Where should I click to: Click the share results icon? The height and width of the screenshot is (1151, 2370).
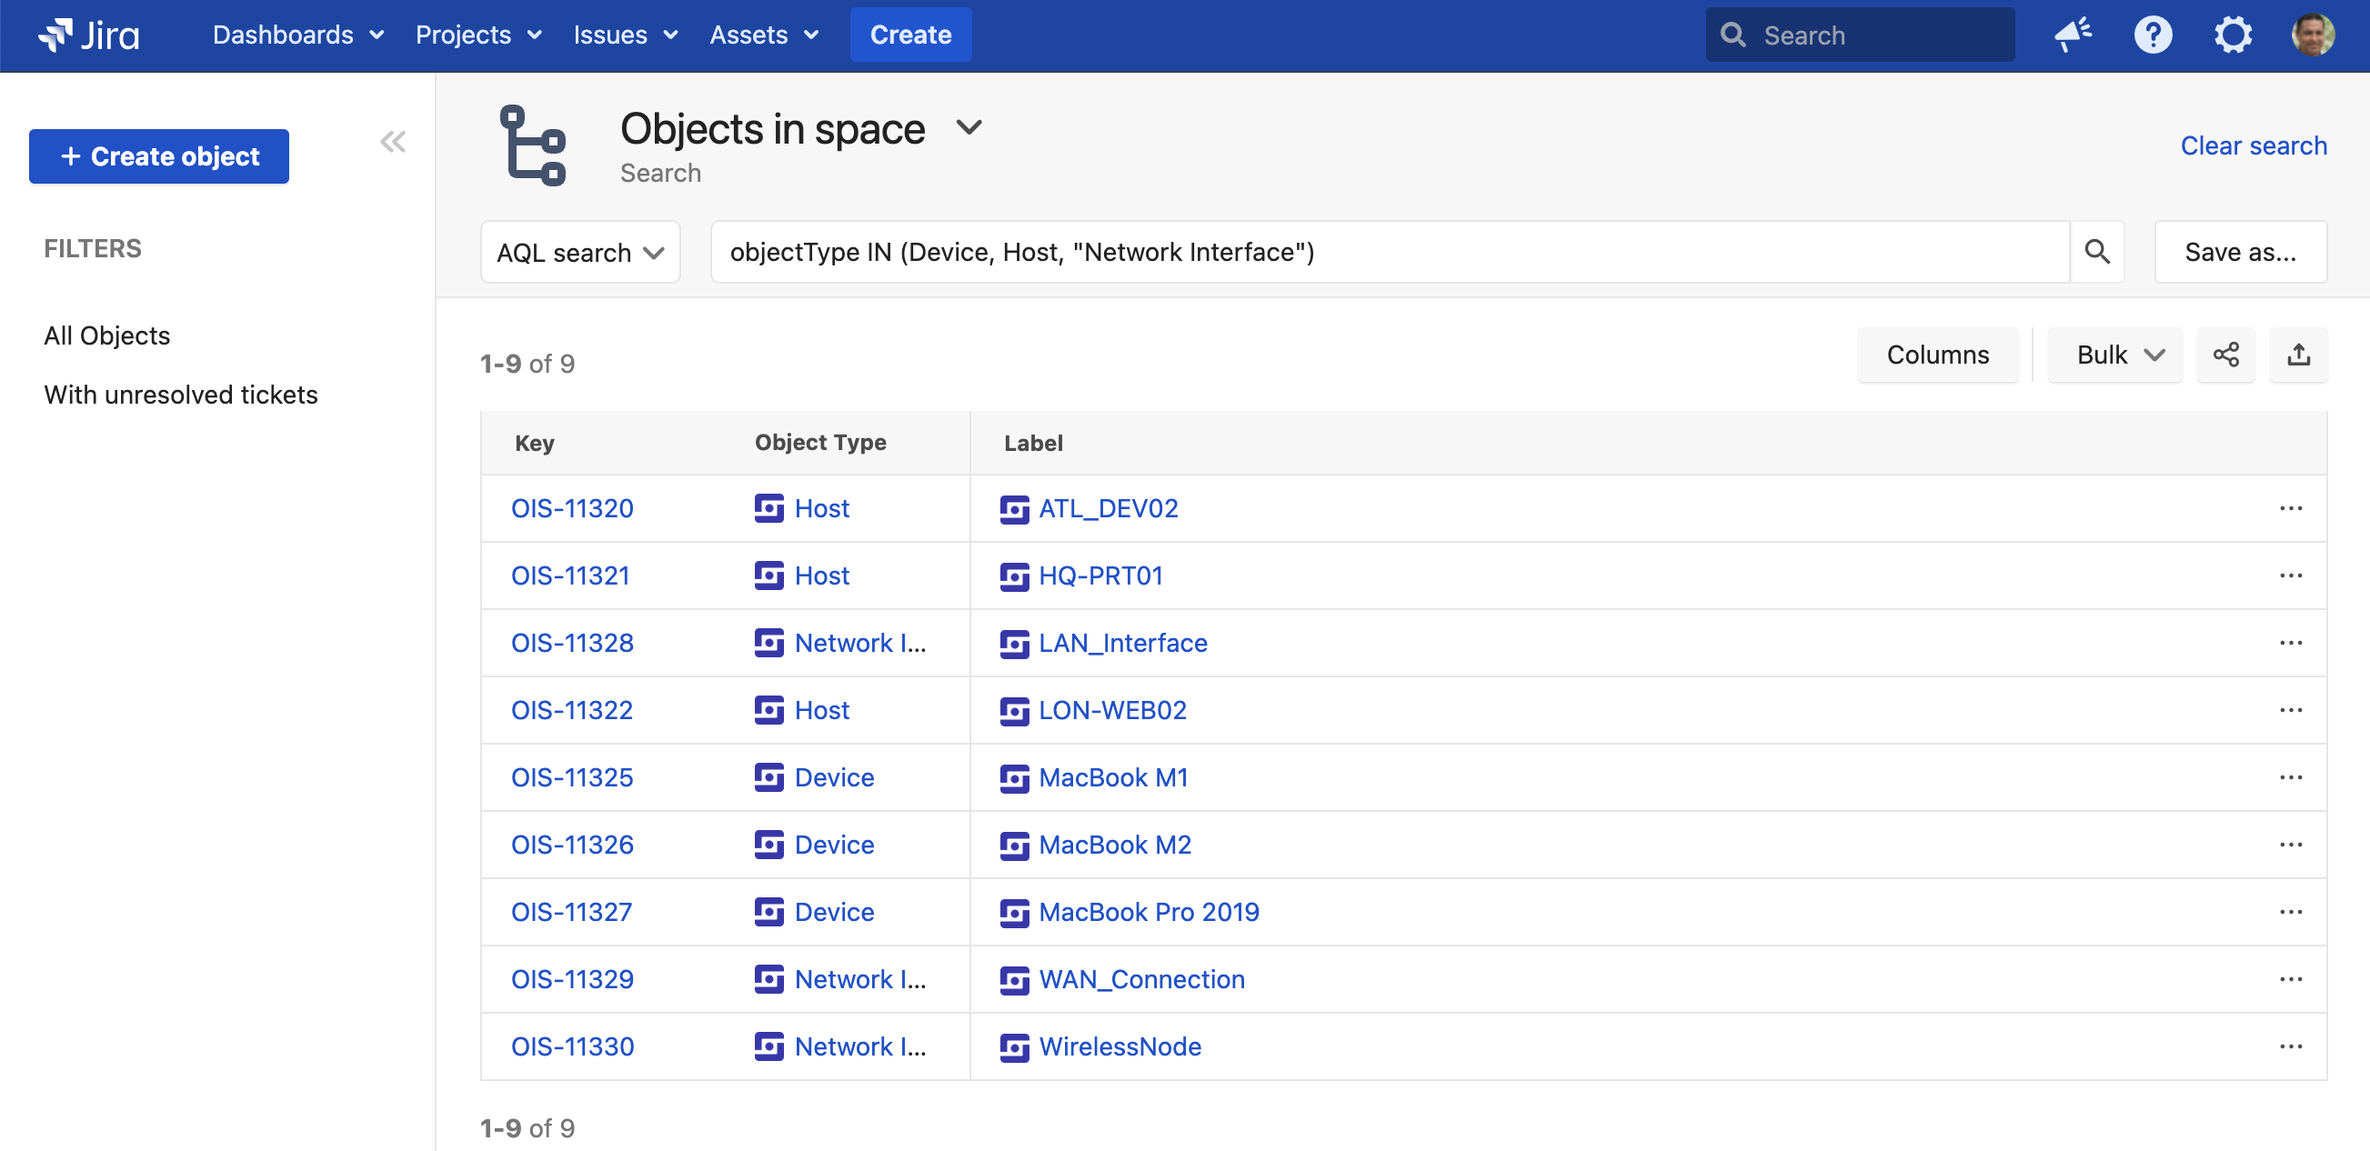click(x=2224, y=355)
